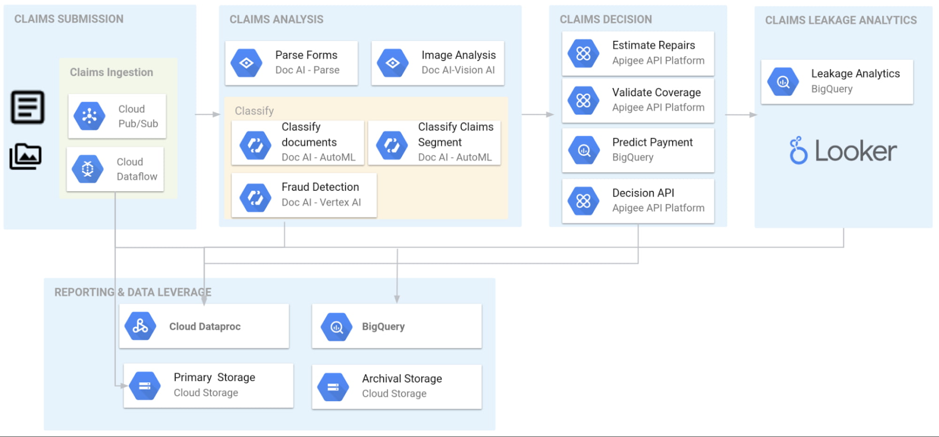Select the 'Archival Storage' title
The width and height of the screenshot is (939, 437).
coord(402,378)
